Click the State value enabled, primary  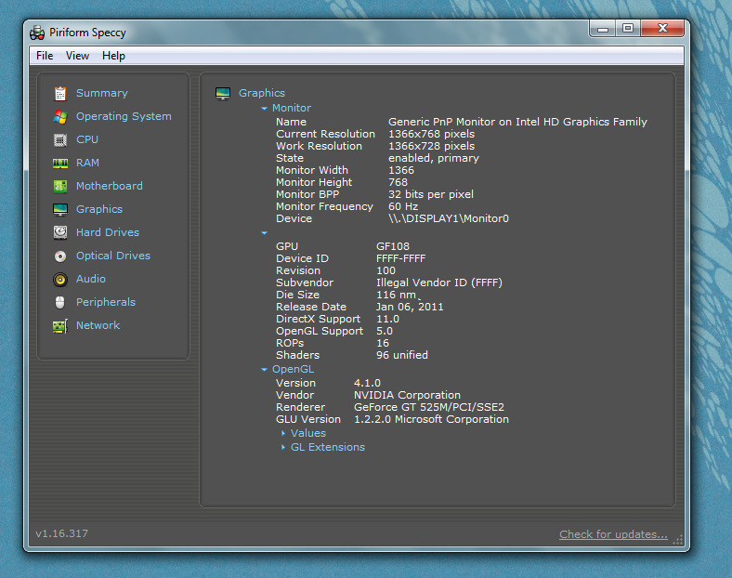(434, 158)
